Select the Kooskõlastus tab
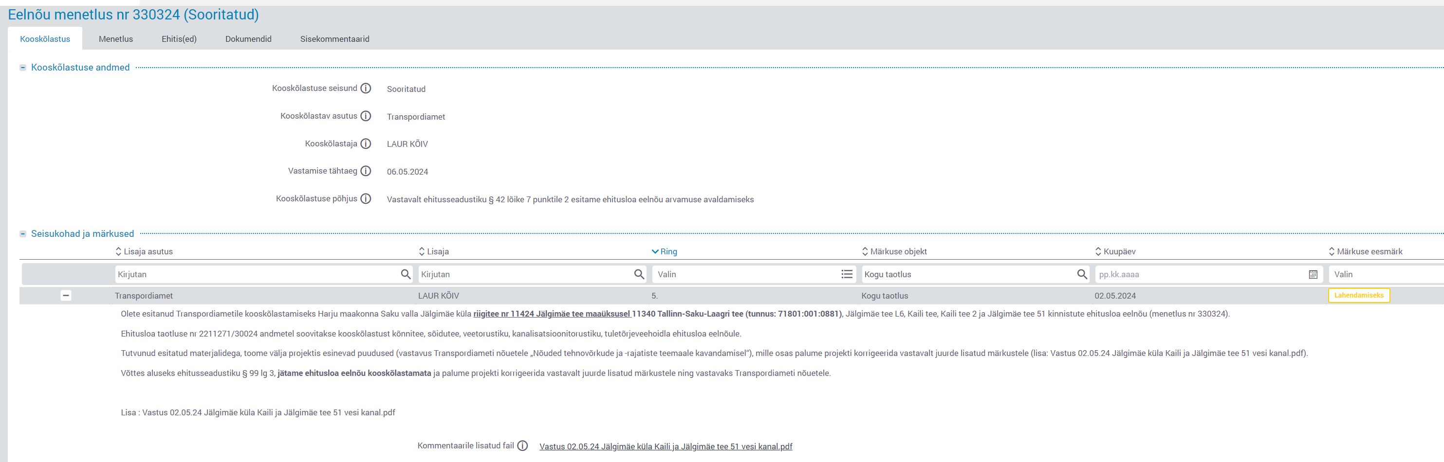Viewport: 1444px width, 462px height. pos(45,38)
